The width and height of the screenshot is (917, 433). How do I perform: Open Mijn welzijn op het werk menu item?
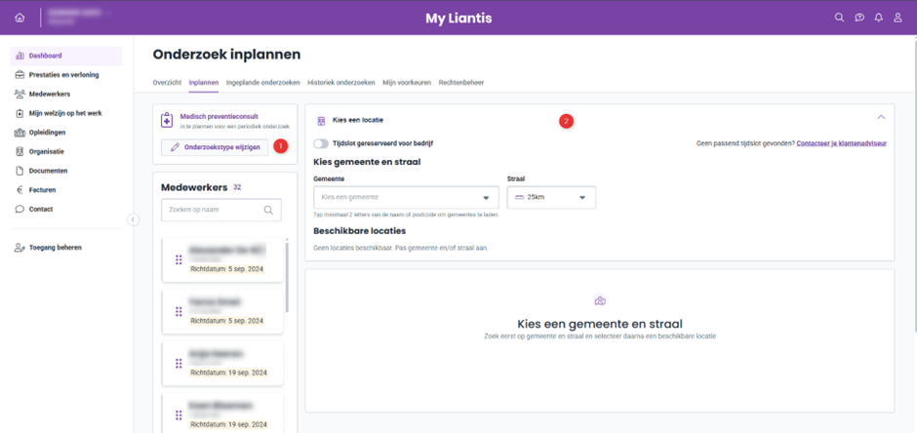66,113
